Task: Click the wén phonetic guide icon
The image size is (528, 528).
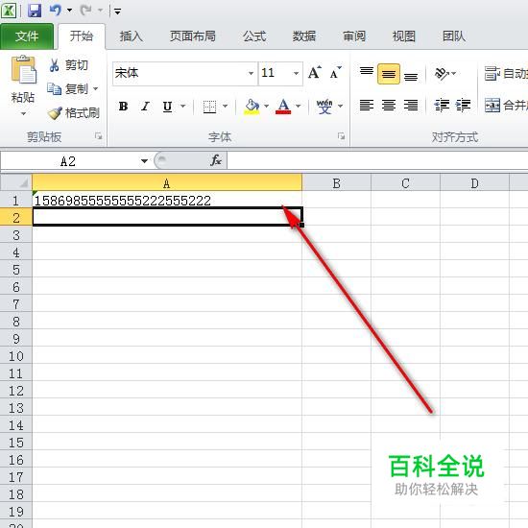Action: (x=324, y=107)
